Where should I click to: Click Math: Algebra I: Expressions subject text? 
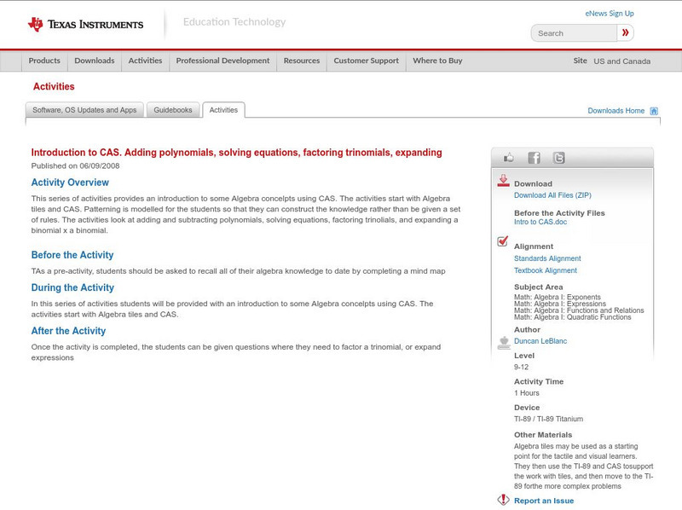click(560, 304)
